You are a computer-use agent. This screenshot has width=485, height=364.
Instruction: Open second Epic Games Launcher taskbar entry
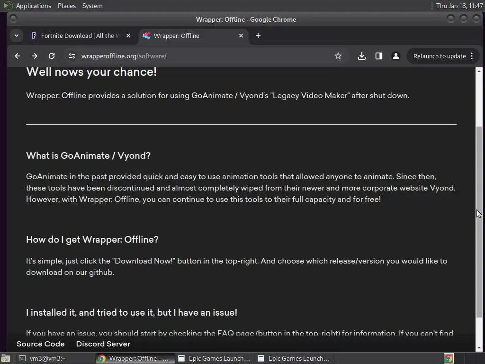click(295, 358)
